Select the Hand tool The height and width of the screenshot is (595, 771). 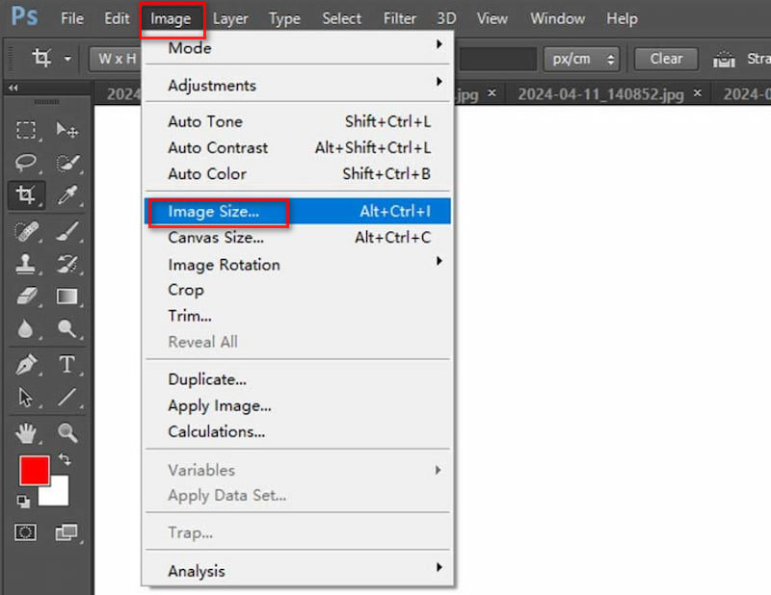point(26,433)
